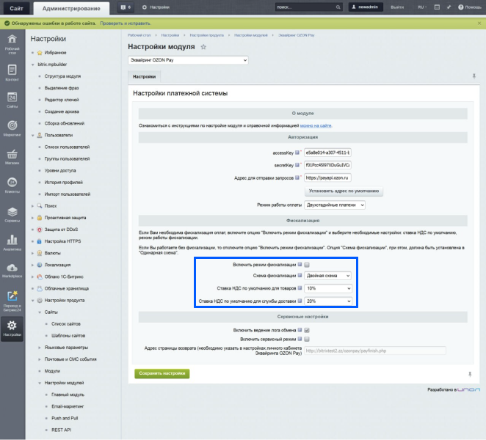Open the НДС для товаров 10% dropdown

pos(328,288)
